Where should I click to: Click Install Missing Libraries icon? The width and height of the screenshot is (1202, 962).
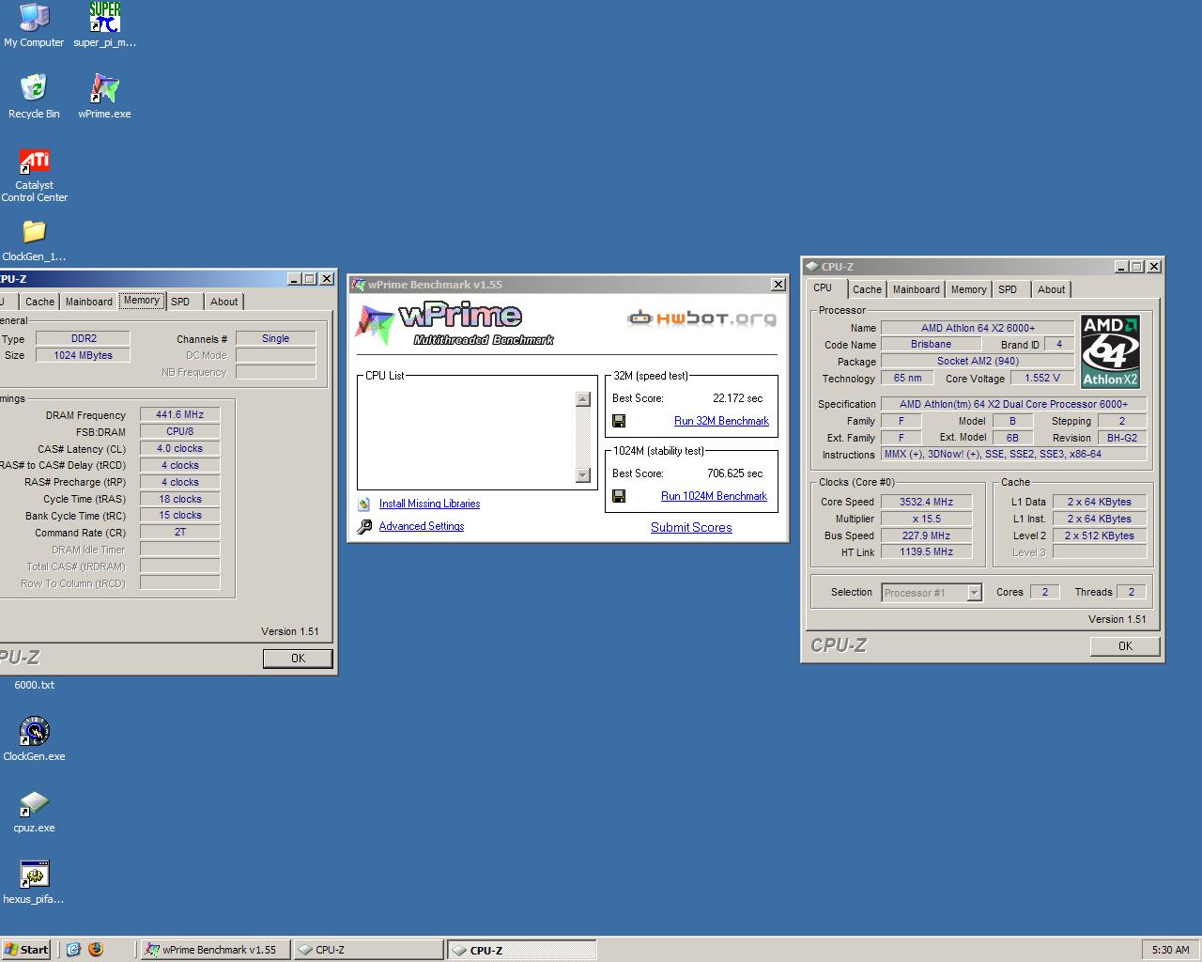(x=364, y=504)
